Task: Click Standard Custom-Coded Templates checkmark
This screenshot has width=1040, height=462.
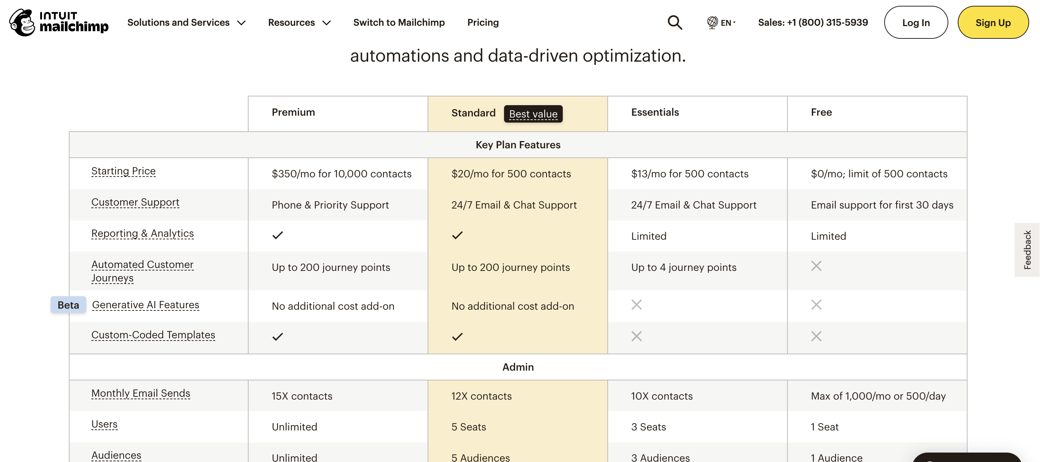Action: (x=457, y=337)
